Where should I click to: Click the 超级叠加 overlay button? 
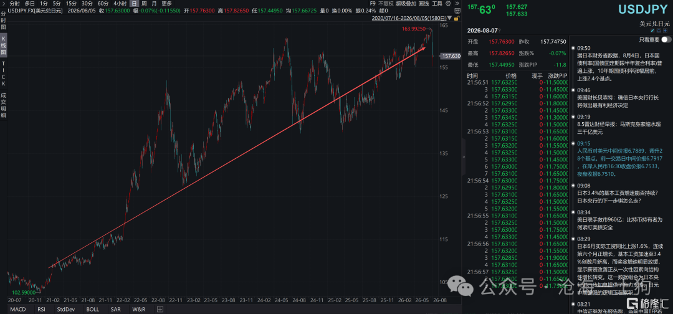coord(406,4)
